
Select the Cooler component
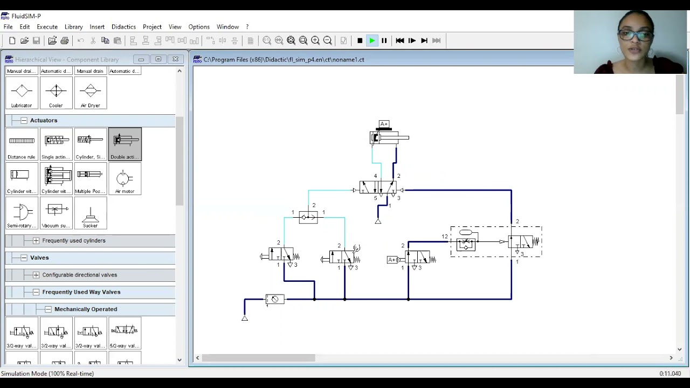click(x=56, y=93)
